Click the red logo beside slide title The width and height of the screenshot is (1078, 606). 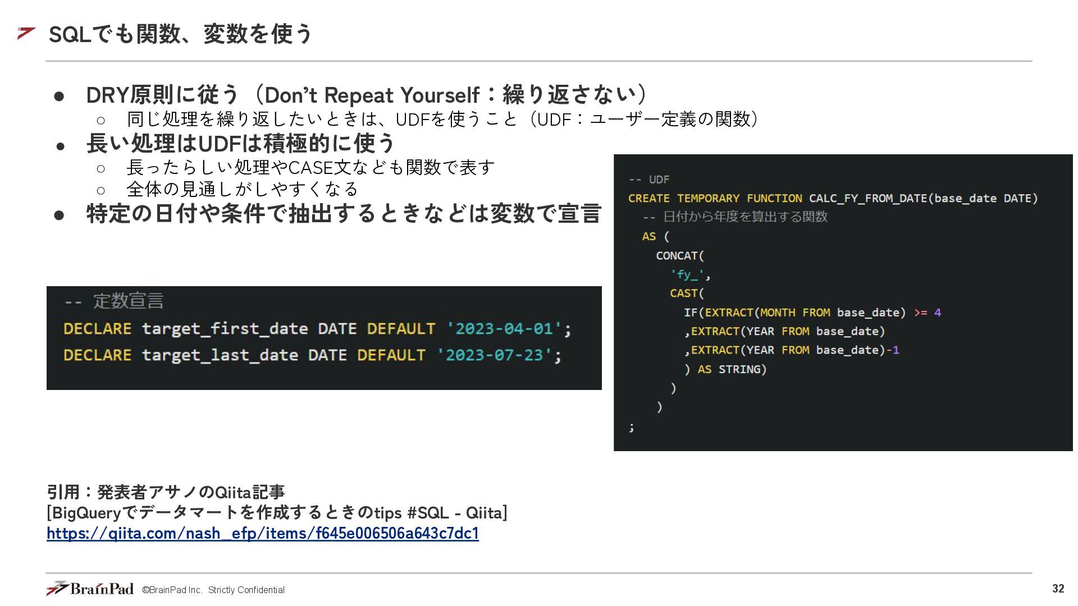[26, 33]
